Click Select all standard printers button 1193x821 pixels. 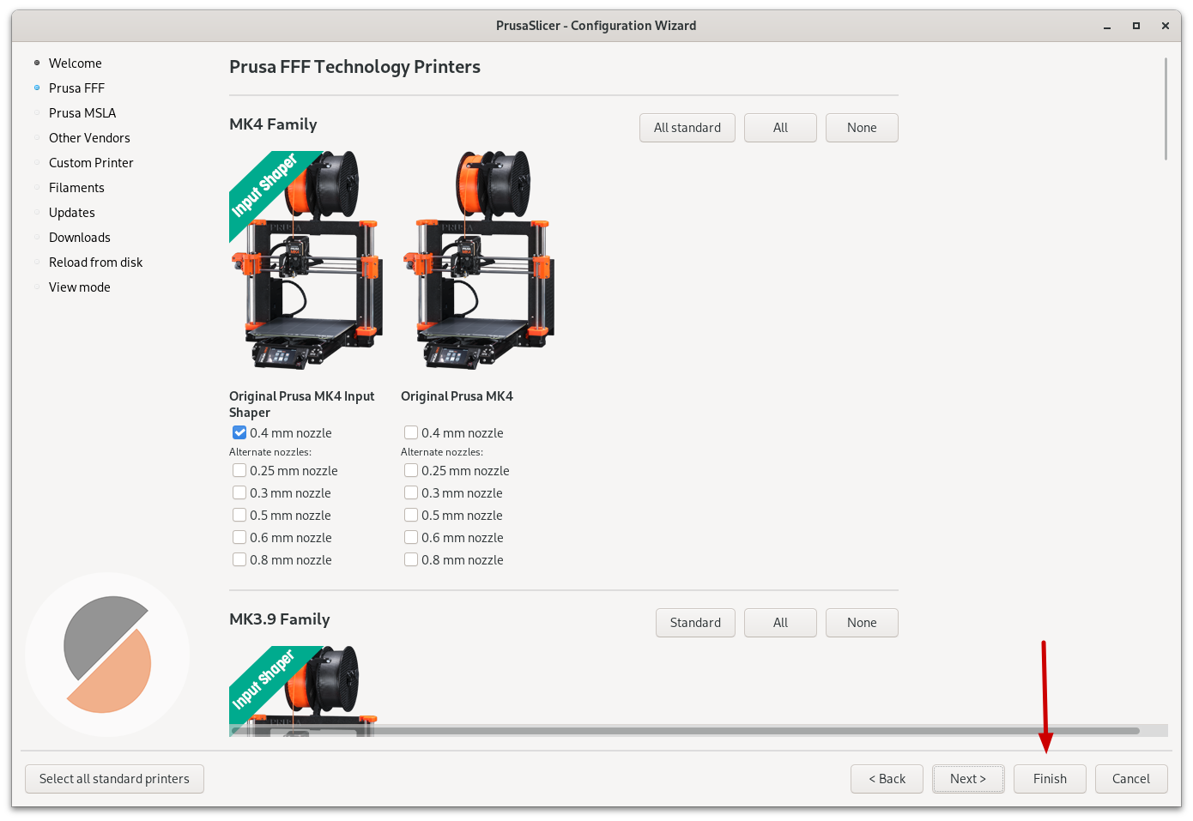click(114, 779)
